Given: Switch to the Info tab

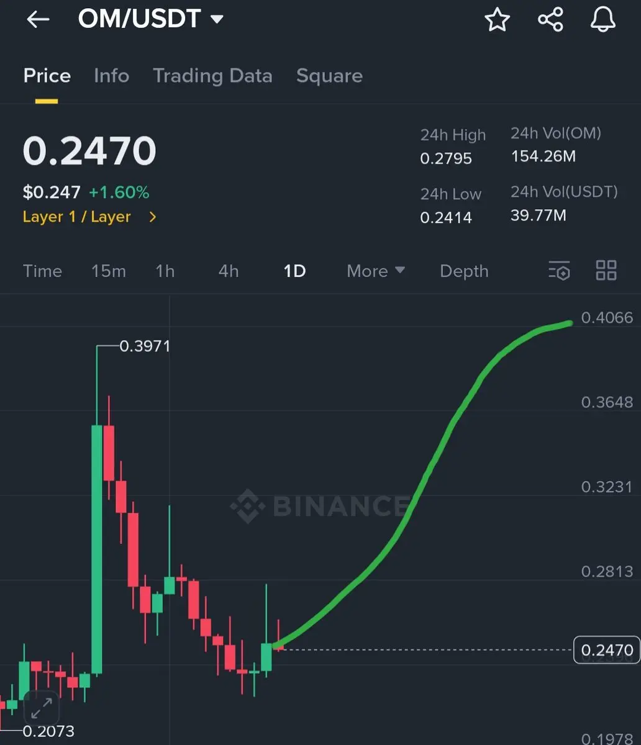Looking at the screenshot, I should pyautogui.click(x=111, y=76).
